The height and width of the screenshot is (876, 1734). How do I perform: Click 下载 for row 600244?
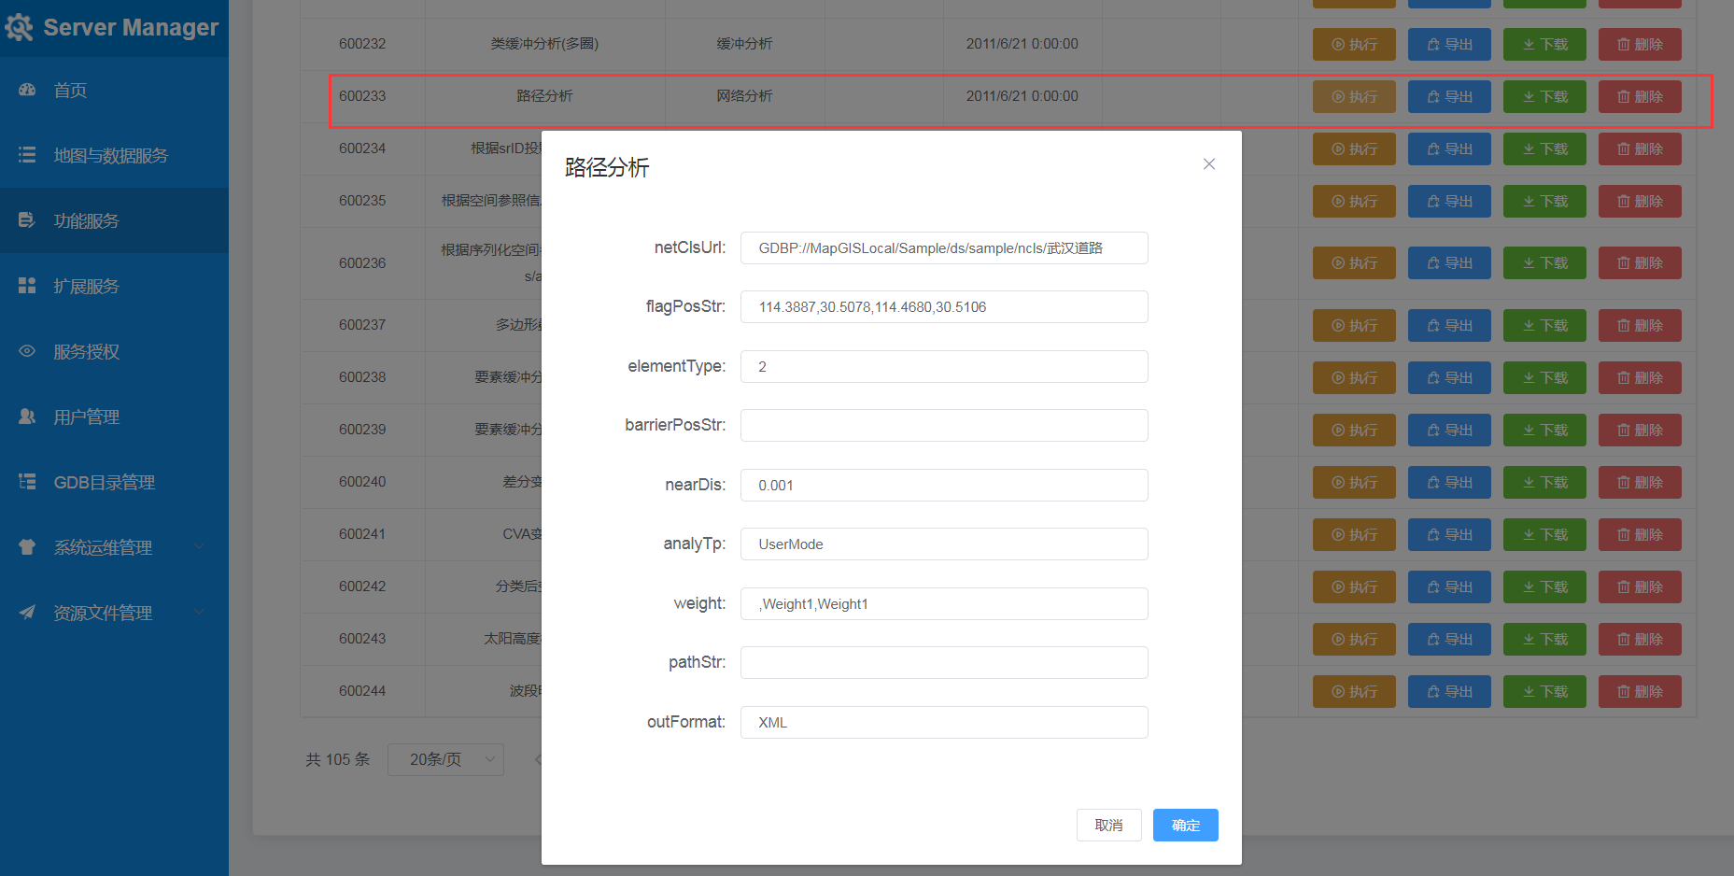[x=1544, y=692]
